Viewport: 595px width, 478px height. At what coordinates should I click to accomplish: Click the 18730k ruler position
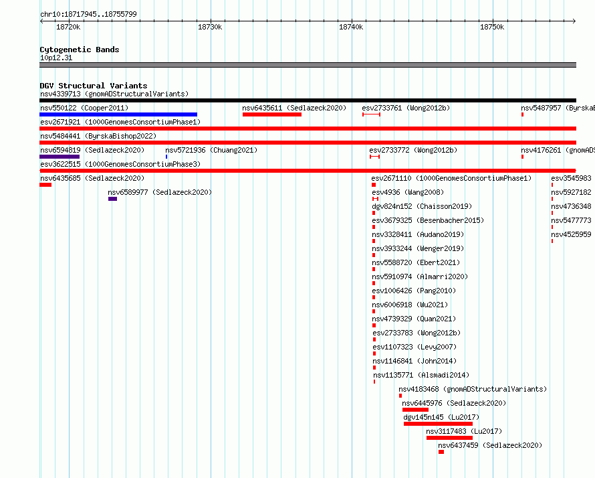pos(210,27)
